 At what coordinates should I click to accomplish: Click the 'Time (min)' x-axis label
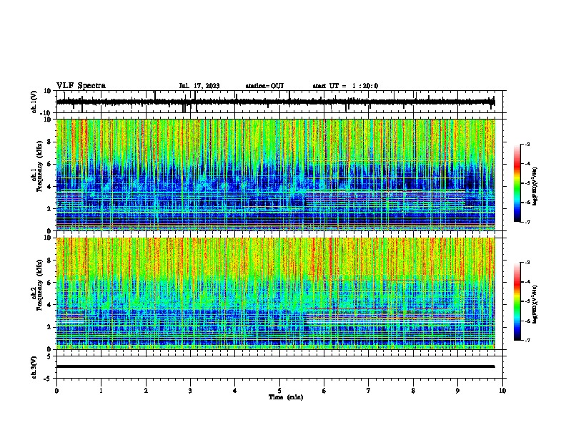pyautogui.click(x=286, y=397)
